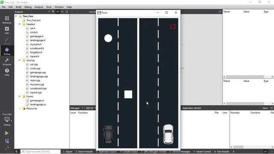This screenshot has height=154, width=274.
Task: Click the split icon next to Views
Action: coord(271,108)
